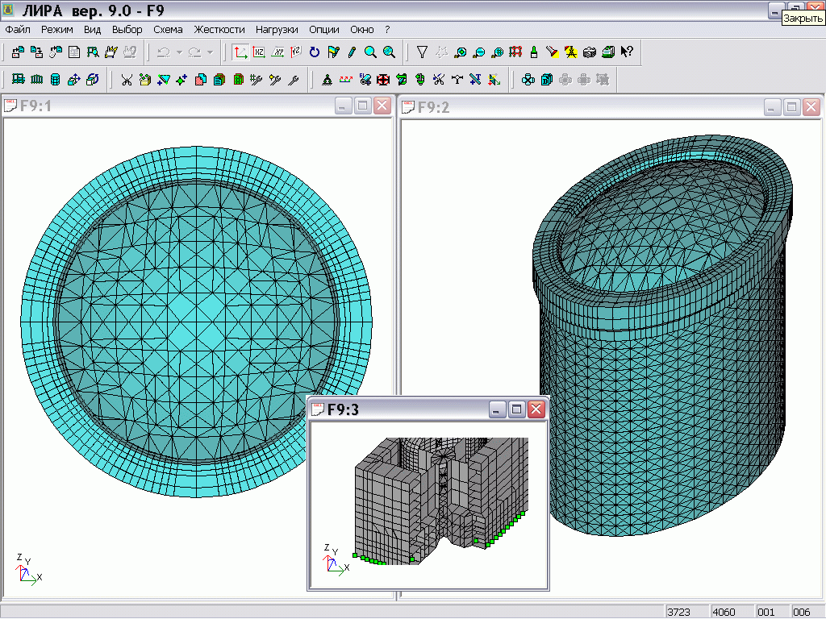Click the rotate model icon

point(315,52)
